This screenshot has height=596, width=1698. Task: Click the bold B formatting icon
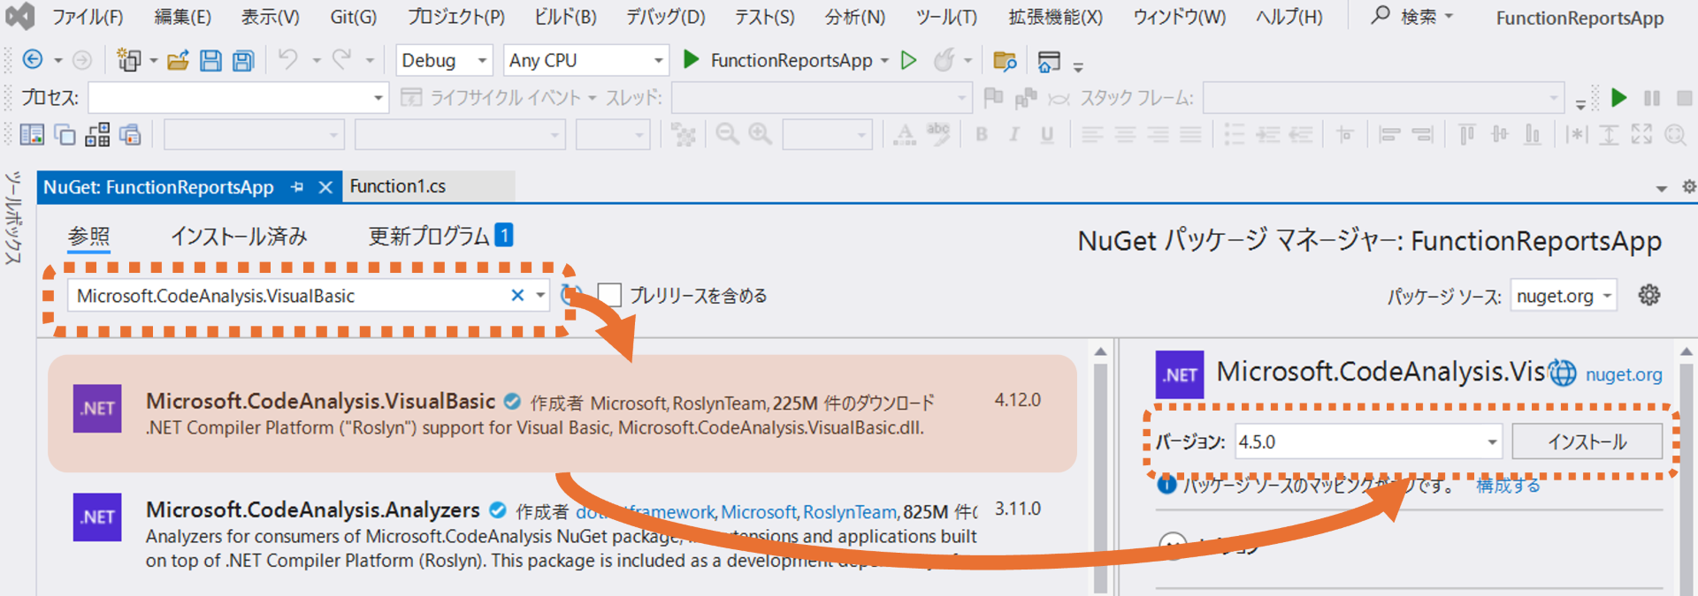982,134
